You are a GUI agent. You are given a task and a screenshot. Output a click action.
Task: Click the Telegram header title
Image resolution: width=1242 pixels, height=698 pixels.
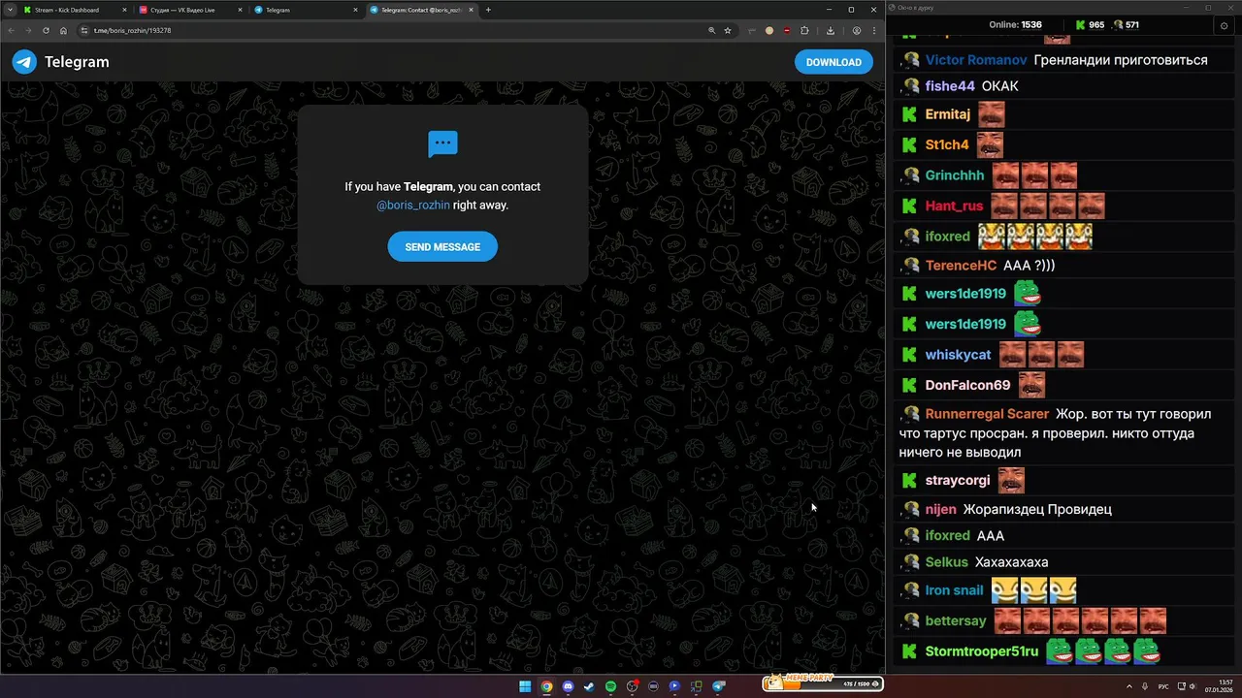click(77, 62)
